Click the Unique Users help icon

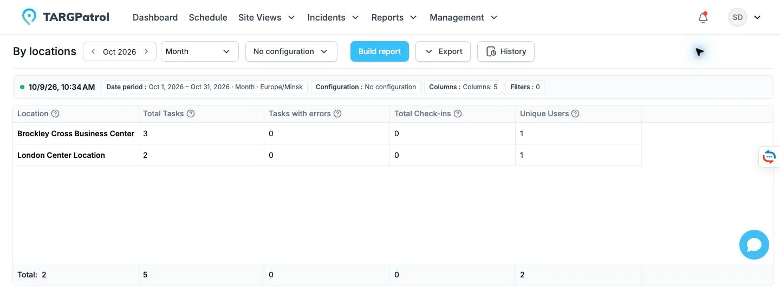pyautogui.click(x=576, y=114)
